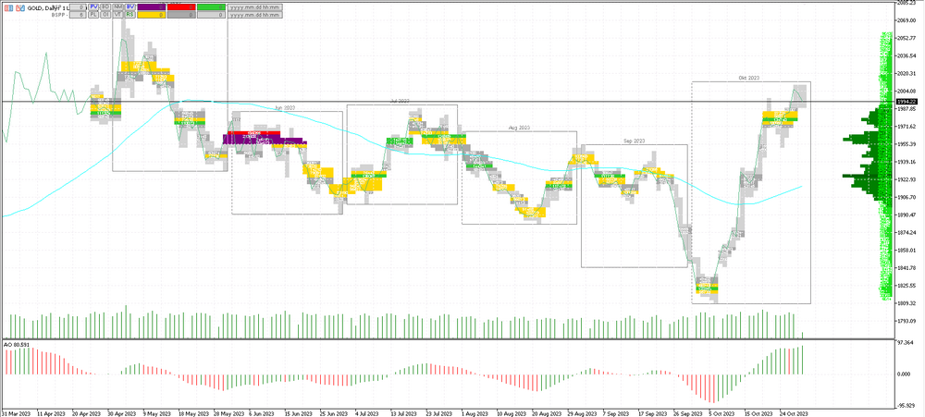Click the light grey value field before lower date field
Screen dimensions: 925x417
click(211, 15)
